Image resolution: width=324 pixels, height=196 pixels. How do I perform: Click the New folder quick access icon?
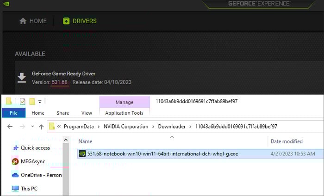pos(32,101)
